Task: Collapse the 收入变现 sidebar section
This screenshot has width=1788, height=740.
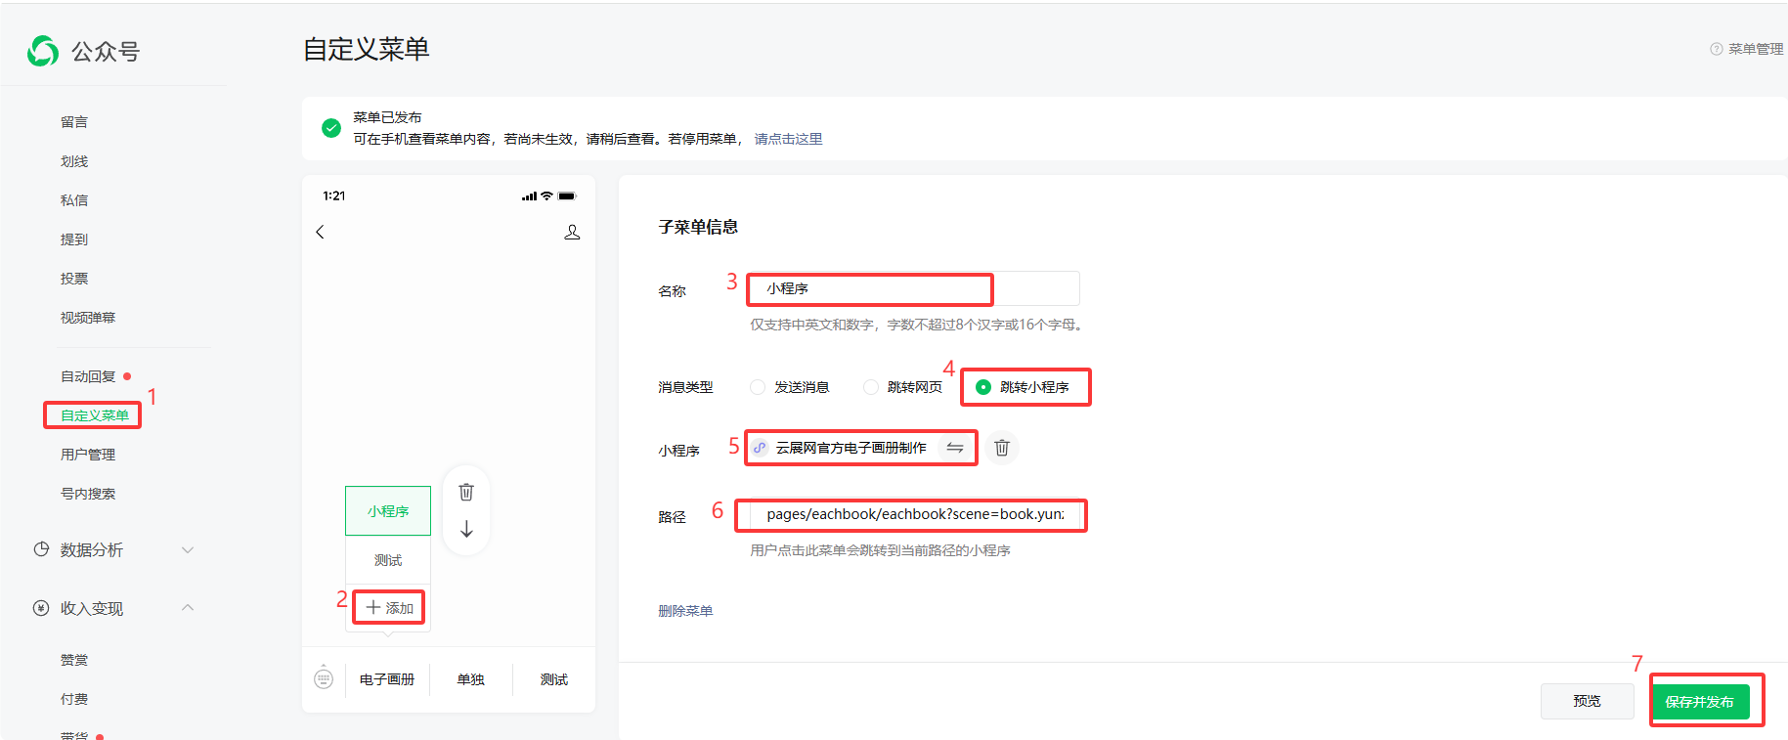Action: coord(188,608)
